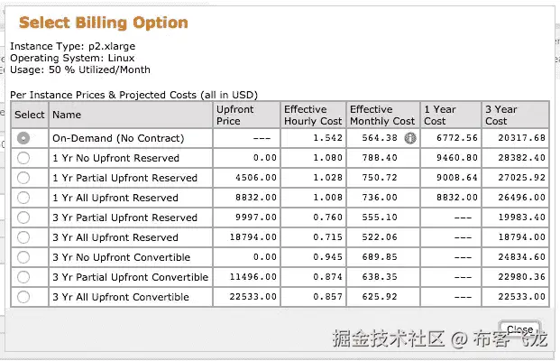560x361 pixels.
Task: Select 1 Yr All Upfront Reserved radio
Action: pyautogui.click(x=23, y=198)
